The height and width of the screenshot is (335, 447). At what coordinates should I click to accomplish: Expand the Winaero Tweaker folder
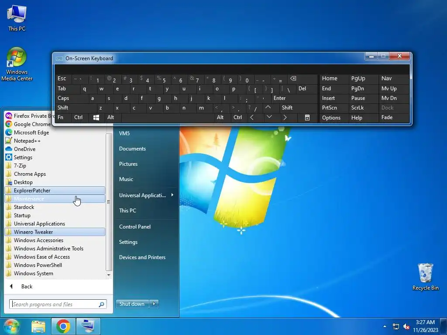tap(55, 232)
